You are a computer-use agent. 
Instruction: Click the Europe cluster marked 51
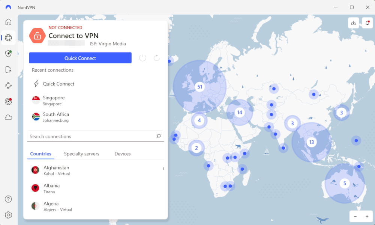tap(200, 87)
